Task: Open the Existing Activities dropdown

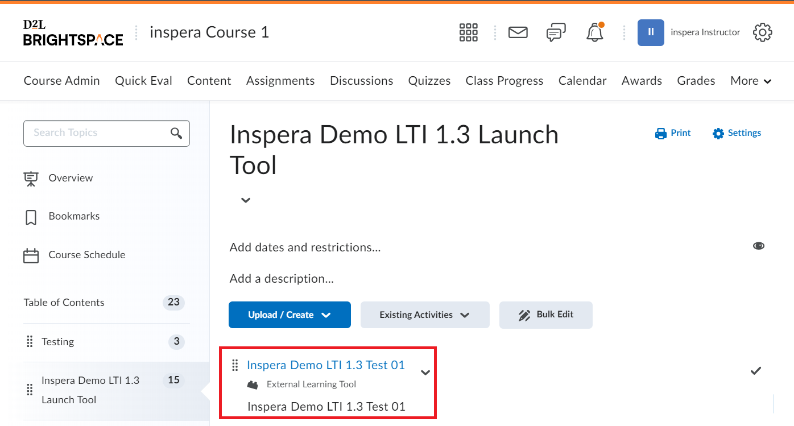Action: [x=425, y=315]
